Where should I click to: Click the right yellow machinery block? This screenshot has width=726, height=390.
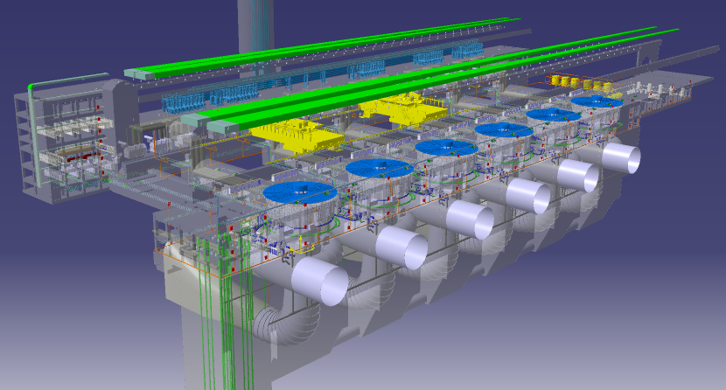403,109
